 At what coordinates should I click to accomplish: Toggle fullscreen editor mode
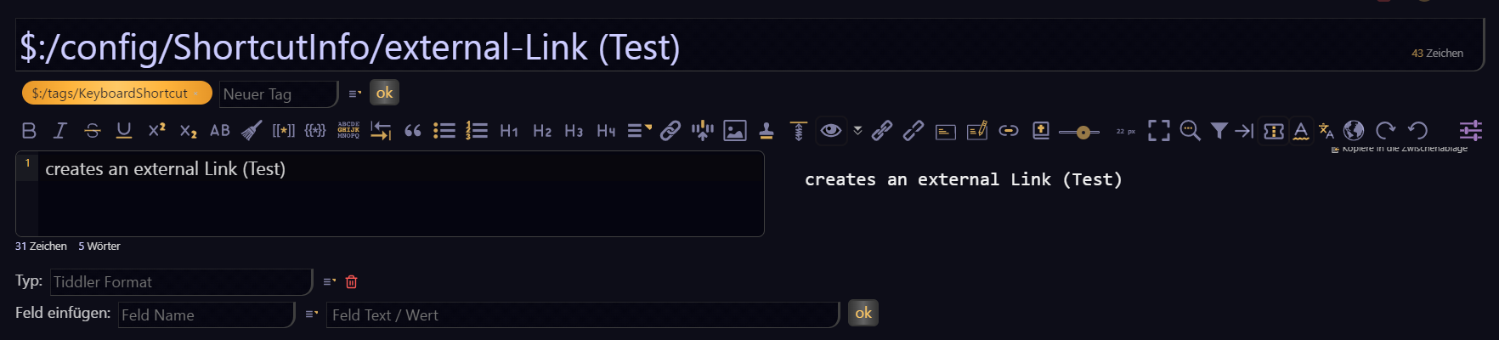(x=1158, y=131)
